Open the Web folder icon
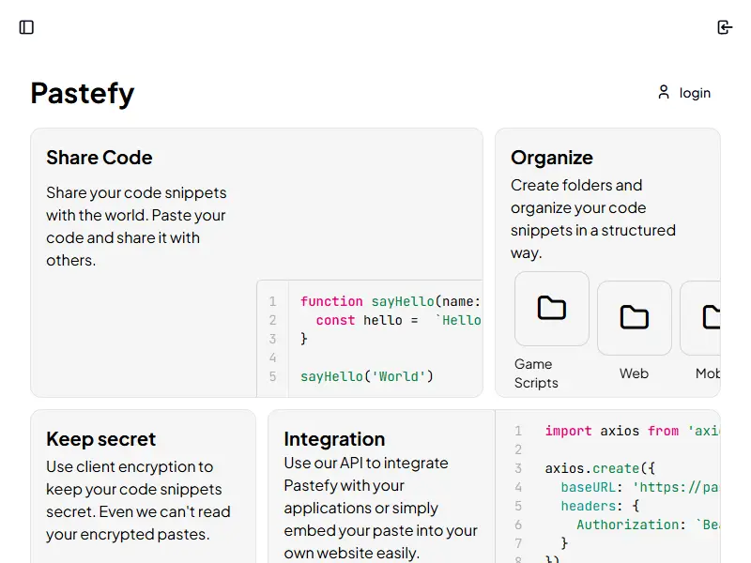 (635, 318)
